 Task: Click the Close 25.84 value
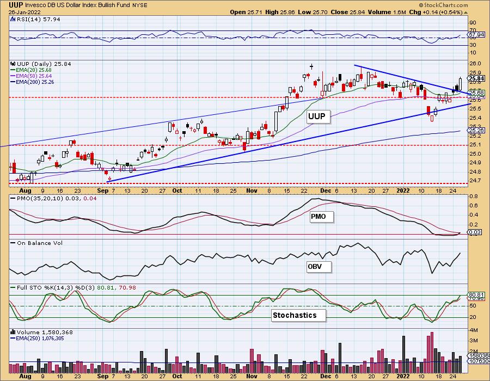(347, 12)
